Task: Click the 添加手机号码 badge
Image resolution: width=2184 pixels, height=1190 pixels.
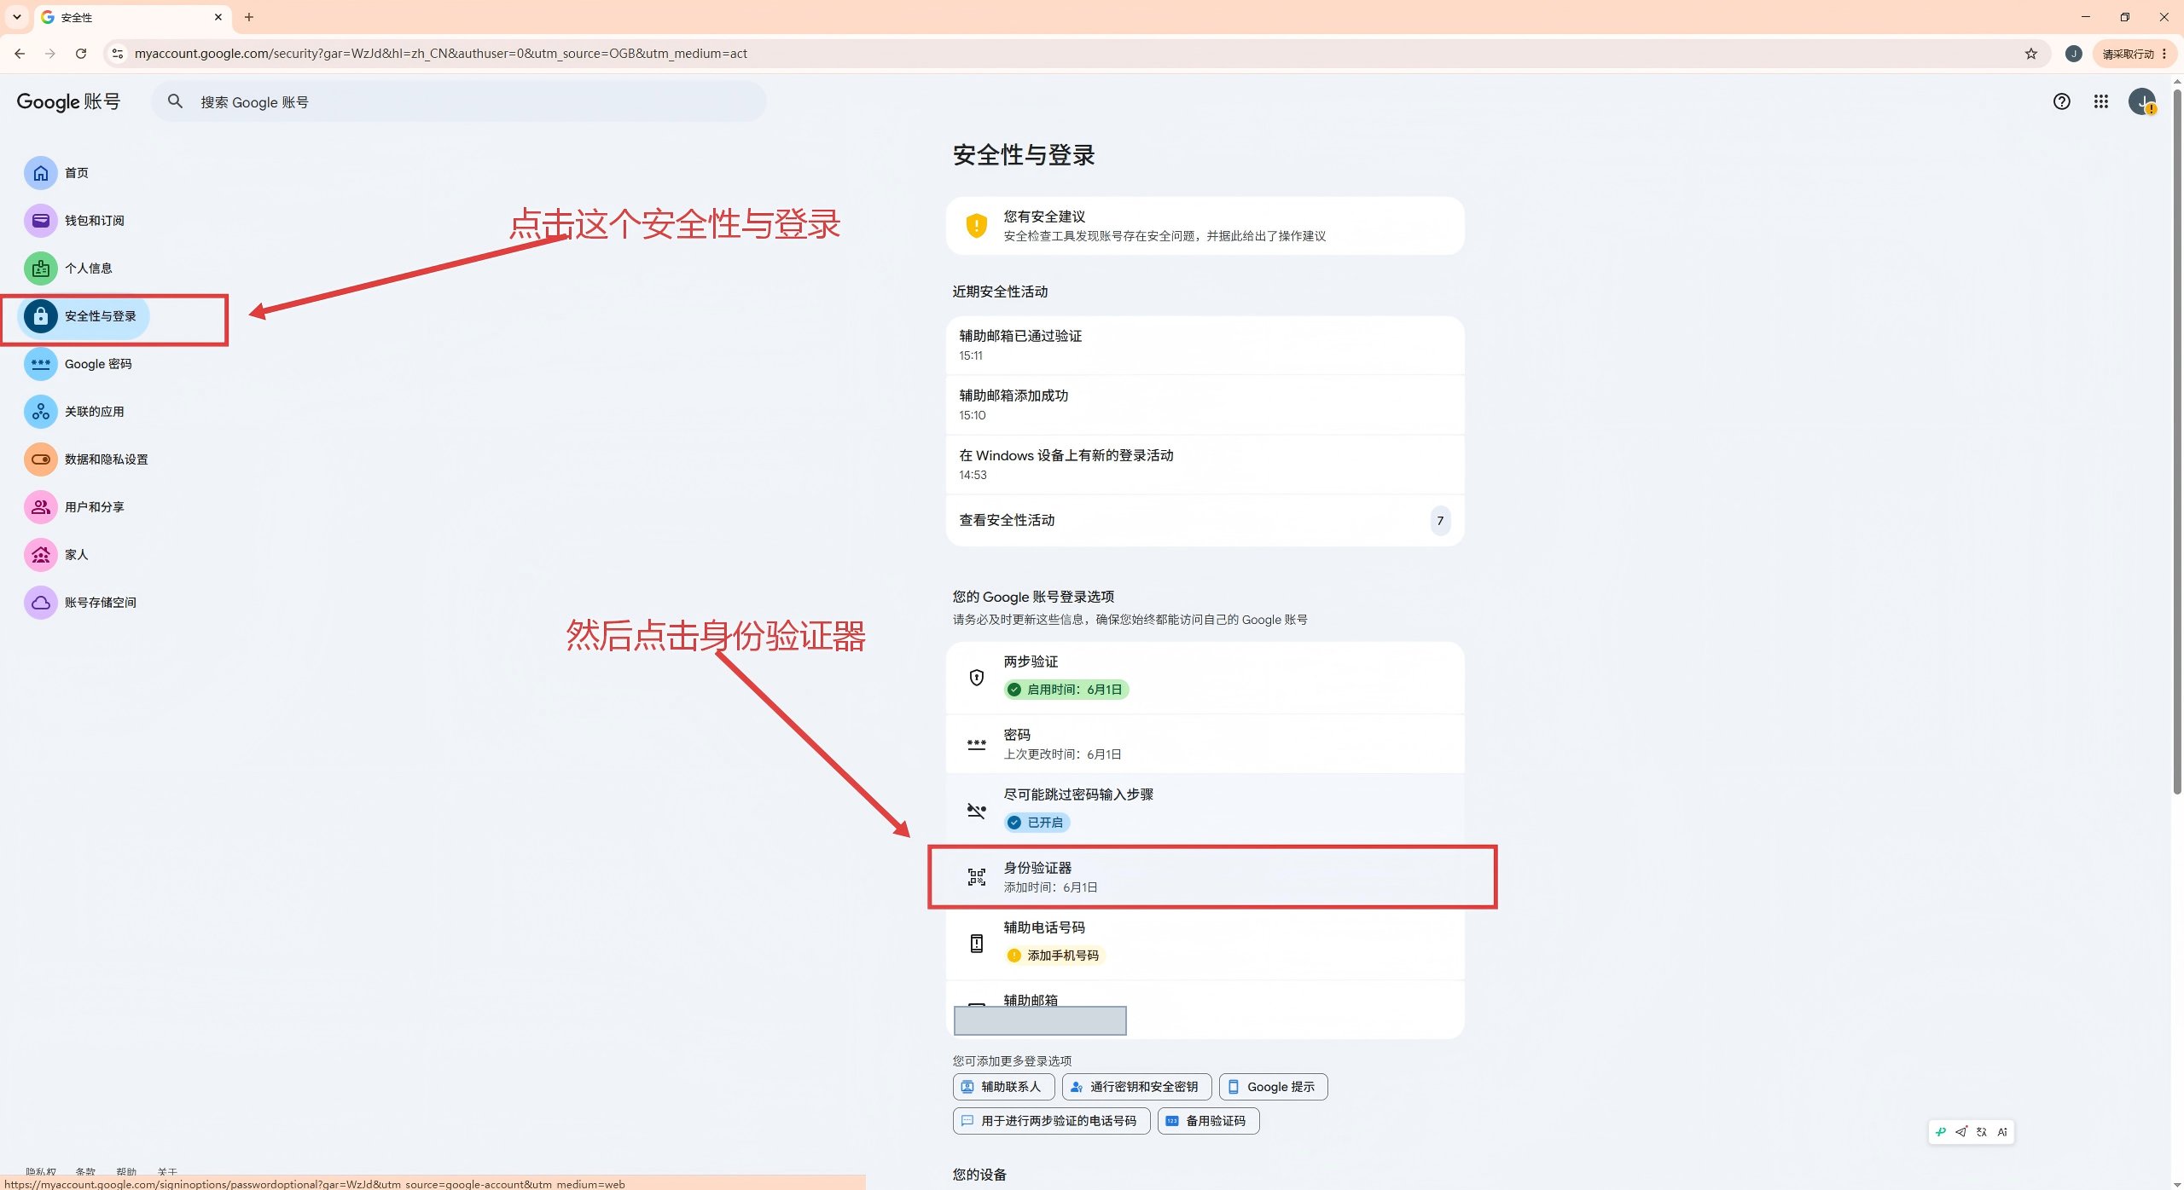Action: [1054, 956]
